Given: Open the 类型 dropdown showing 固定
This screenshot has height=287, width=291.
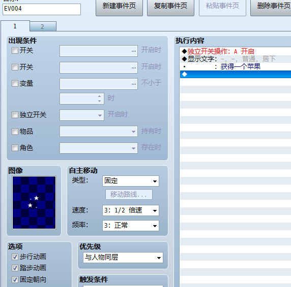Looking at the screenshot, I should tap(131, 181).
